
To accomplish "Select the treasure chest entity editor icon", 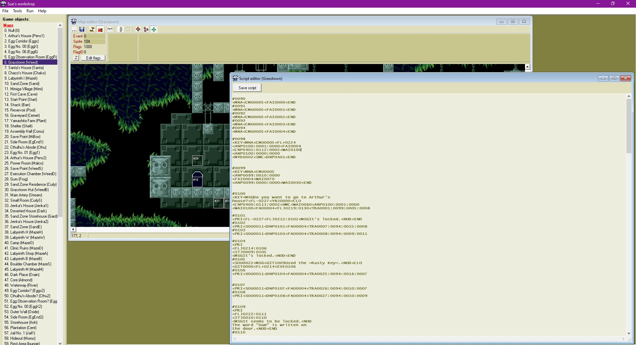I will point(100,29).
